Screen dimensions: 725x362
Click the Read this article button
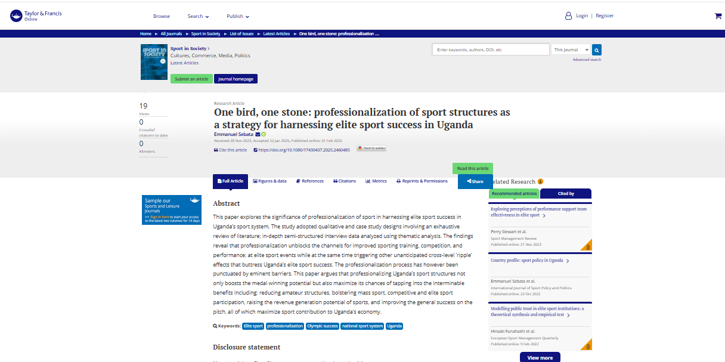click(x=472, y=169)
